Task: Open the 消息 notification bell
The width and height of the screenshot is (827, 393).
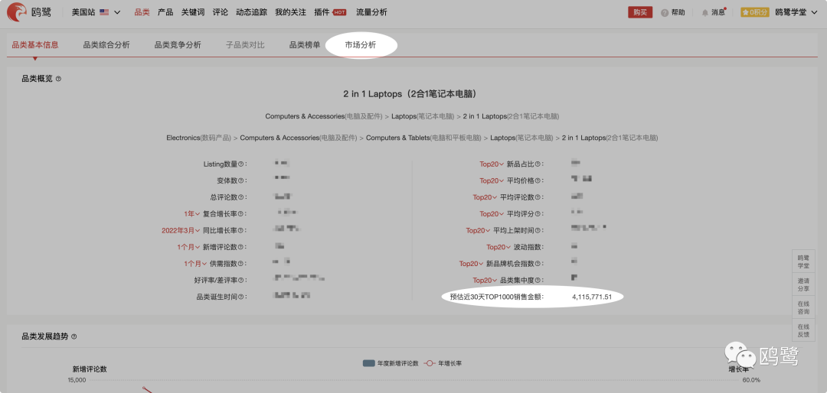Action: click(704, 13)
